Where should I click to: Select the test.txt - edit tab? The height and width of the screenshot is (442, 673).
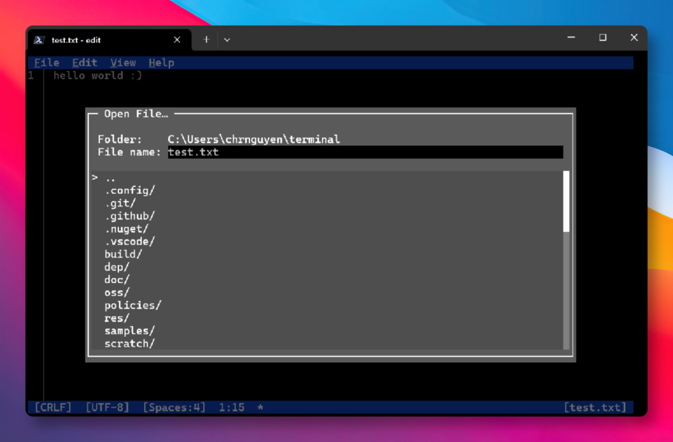click(110, 40)
